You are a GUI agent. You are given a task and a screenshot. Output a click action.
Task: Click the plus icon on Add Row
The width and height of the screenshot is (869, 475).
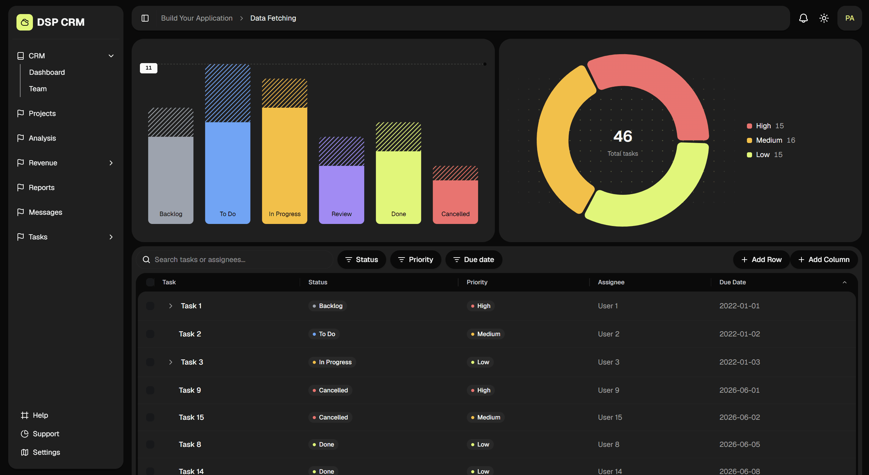tap(745, 260)
